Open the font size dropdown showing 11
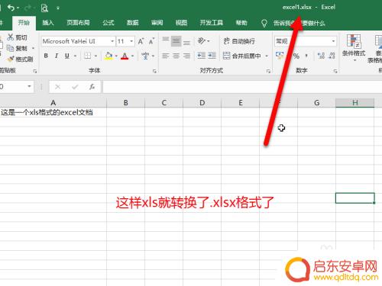Screen dimensions: 382x286 click(x=131, y=41)
